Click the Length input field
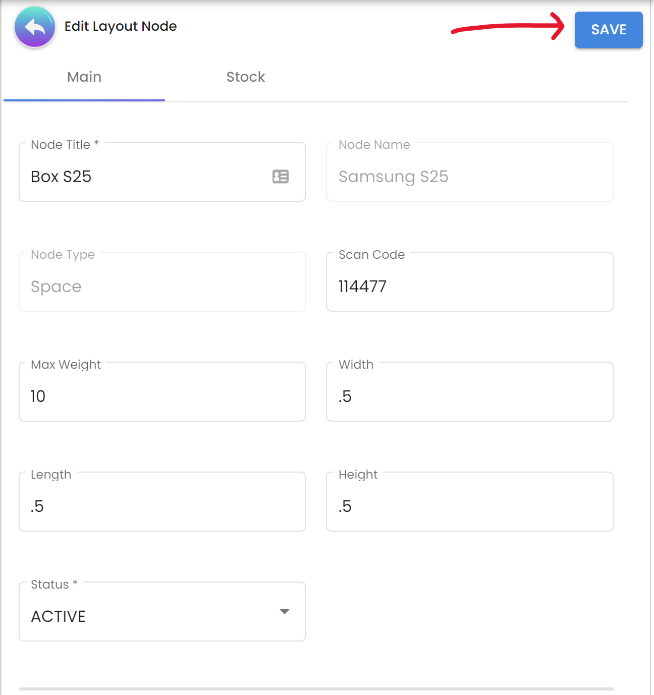654x695 pixels. click(161, 506)
